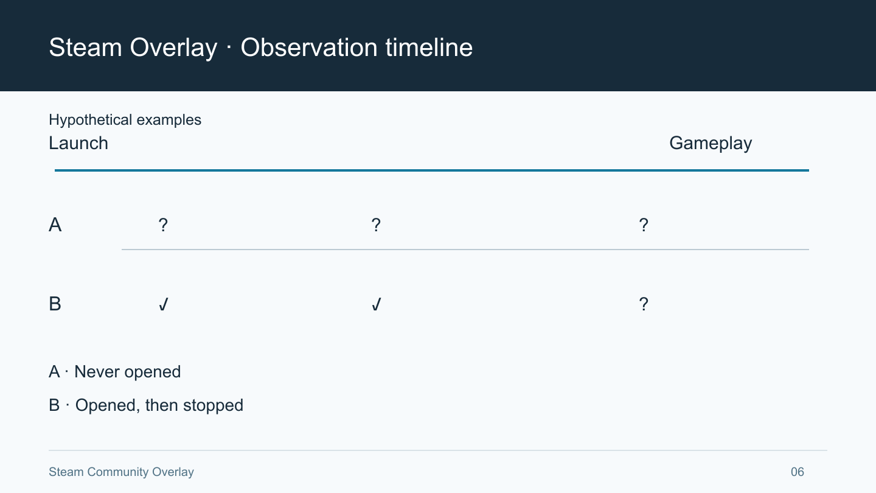Screen dimensions: 876x493
Task: Click the slide title Steam Overlay
Action: pos(133,47)
